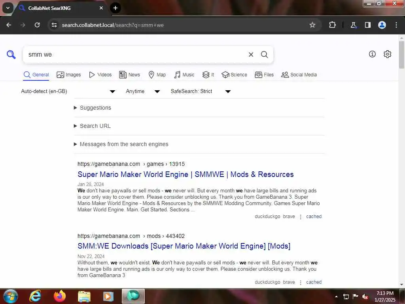
Task: Open Chrome three-dot menu
Action: click(396, 25)
